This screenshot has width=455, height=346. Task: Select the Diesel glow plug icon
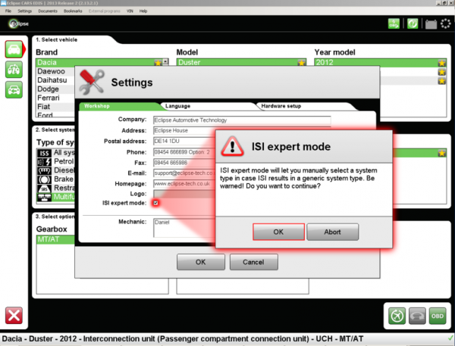pyautogui.click(x=44, y=170)
